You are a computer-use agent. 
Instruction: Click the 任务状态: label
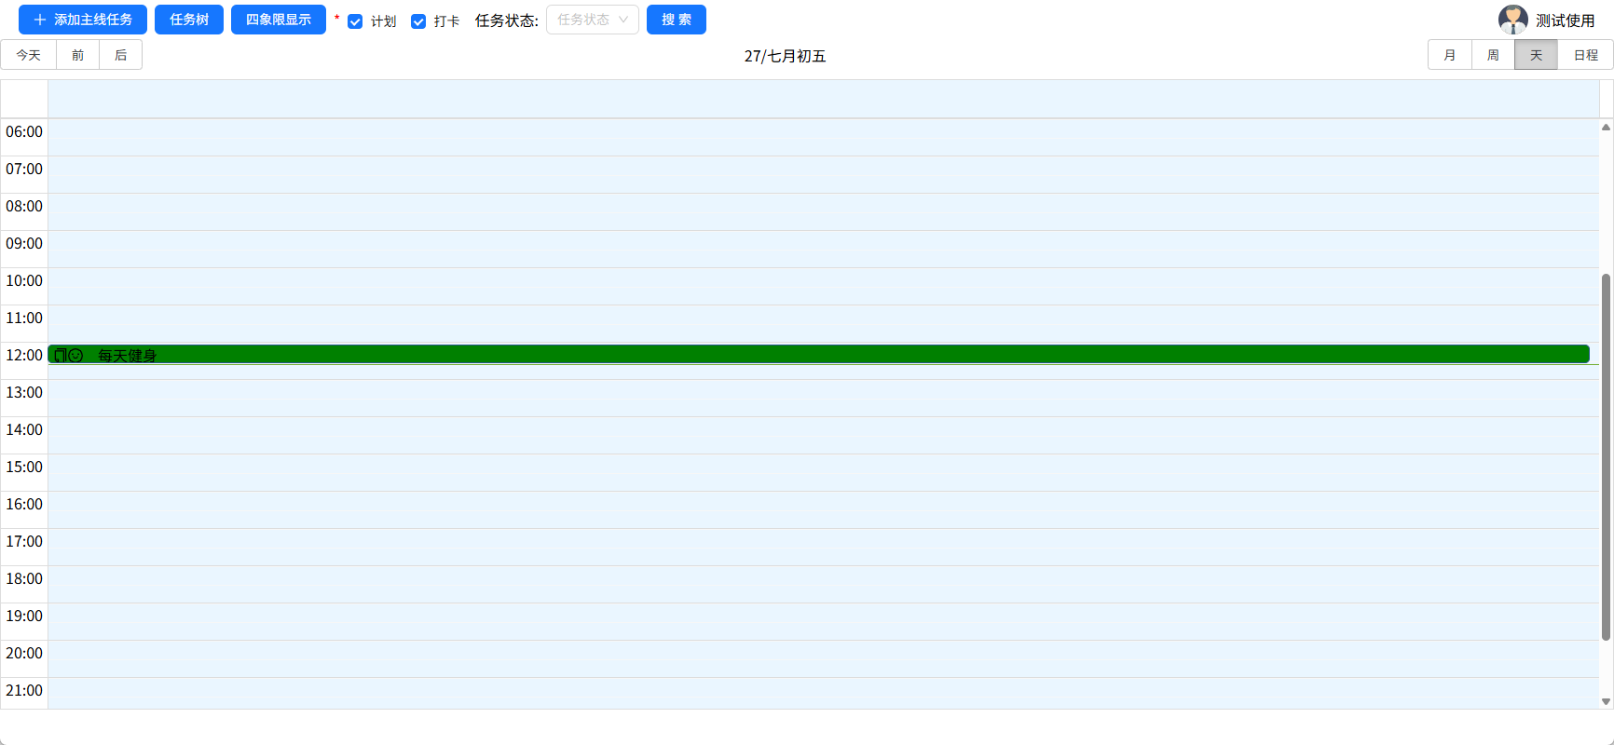pyautogui.click(x=507, y=20)
